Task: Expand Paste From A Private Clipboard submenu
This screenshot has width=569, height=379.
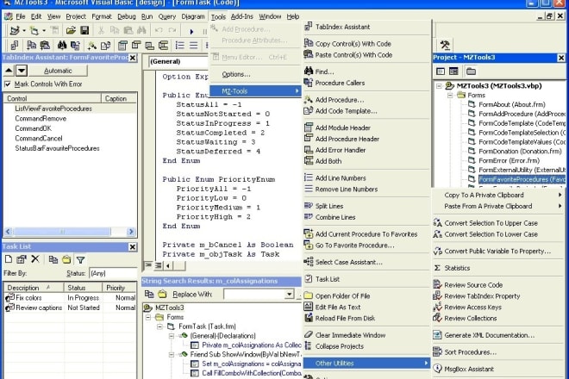Action: pos(560,206)
